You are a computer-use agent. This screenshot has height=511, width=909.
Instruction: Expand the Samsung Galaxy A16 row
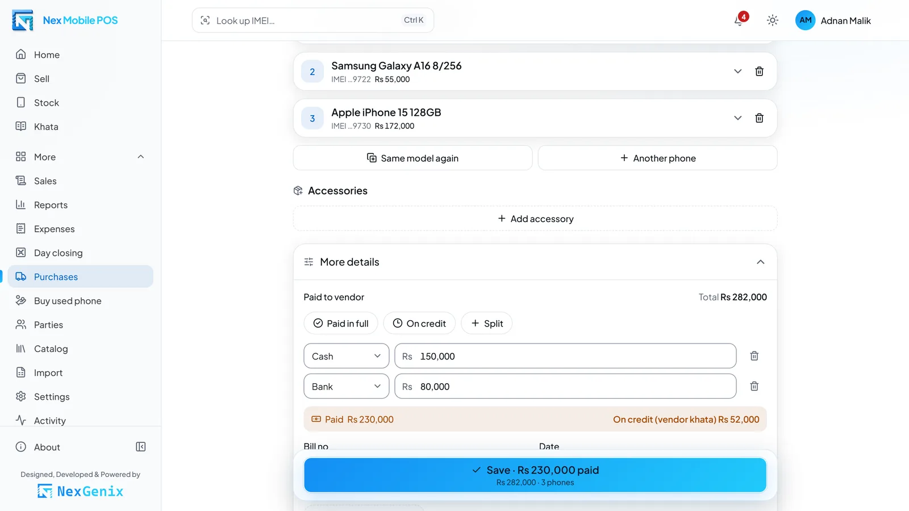pyautogui.click(x=737, y=72)
